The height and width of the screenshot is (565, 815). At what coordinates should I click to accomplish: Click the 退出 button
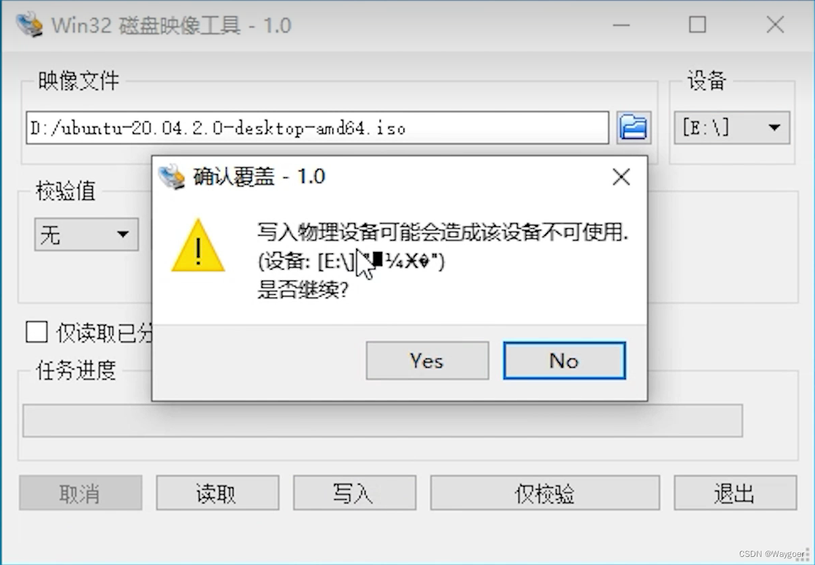coord(735,493)
